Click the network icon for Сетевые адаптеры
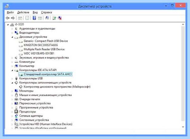The height and width of the screenshot is (139, 190). 16,116
